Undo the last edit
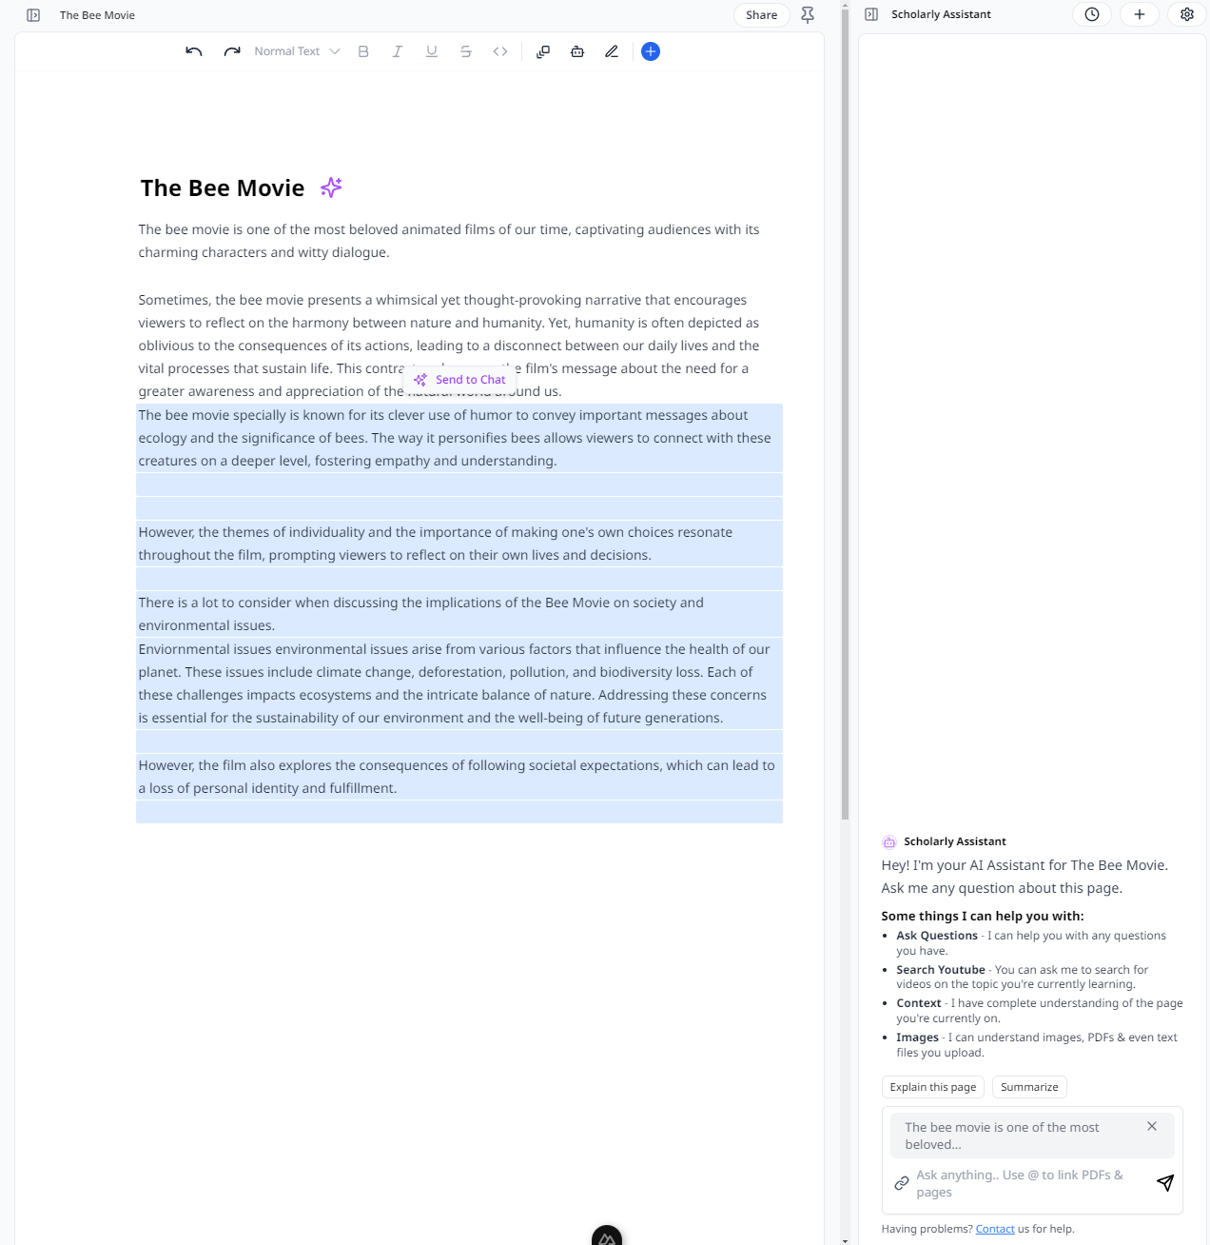This screenshot has height=1245, width=1210. click(x=194, y=51)
